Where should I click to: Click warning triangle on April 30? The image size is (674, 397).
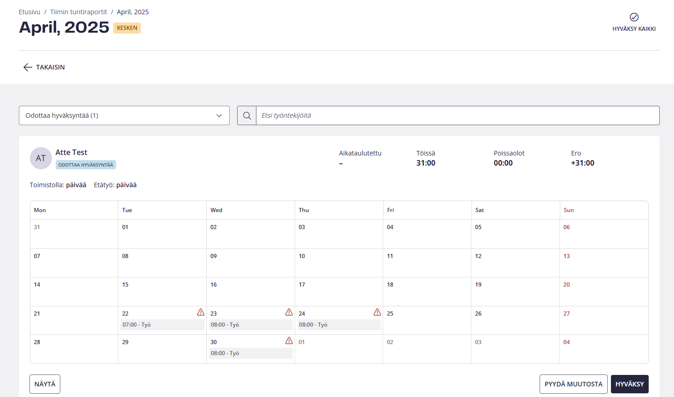[x=289, y=340]
